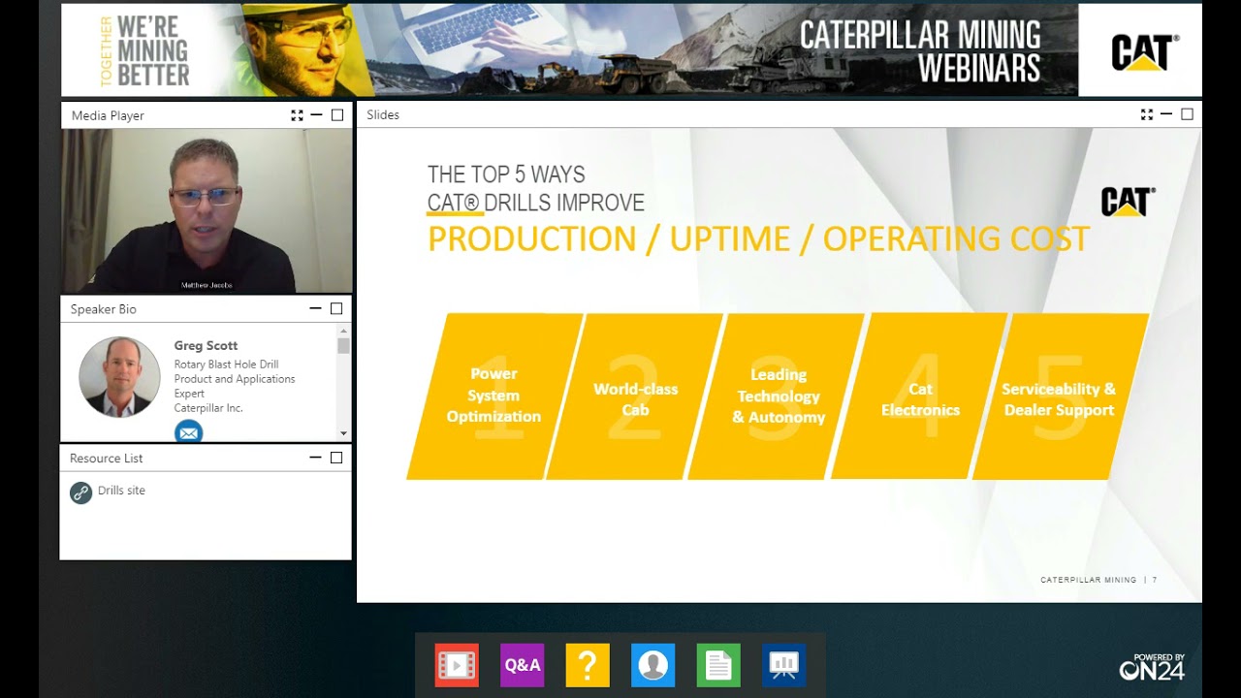Image resolution: width=1241 pixels, height=698 pixels.
Task: Click the World-class Cab box on slide
Action: (x=636, y=396)
